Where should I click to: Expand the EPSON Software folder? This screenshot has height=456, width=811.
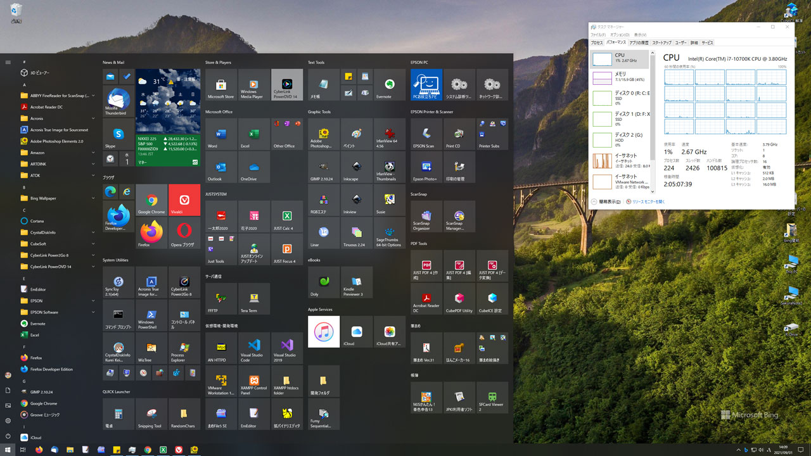point(58,312)
